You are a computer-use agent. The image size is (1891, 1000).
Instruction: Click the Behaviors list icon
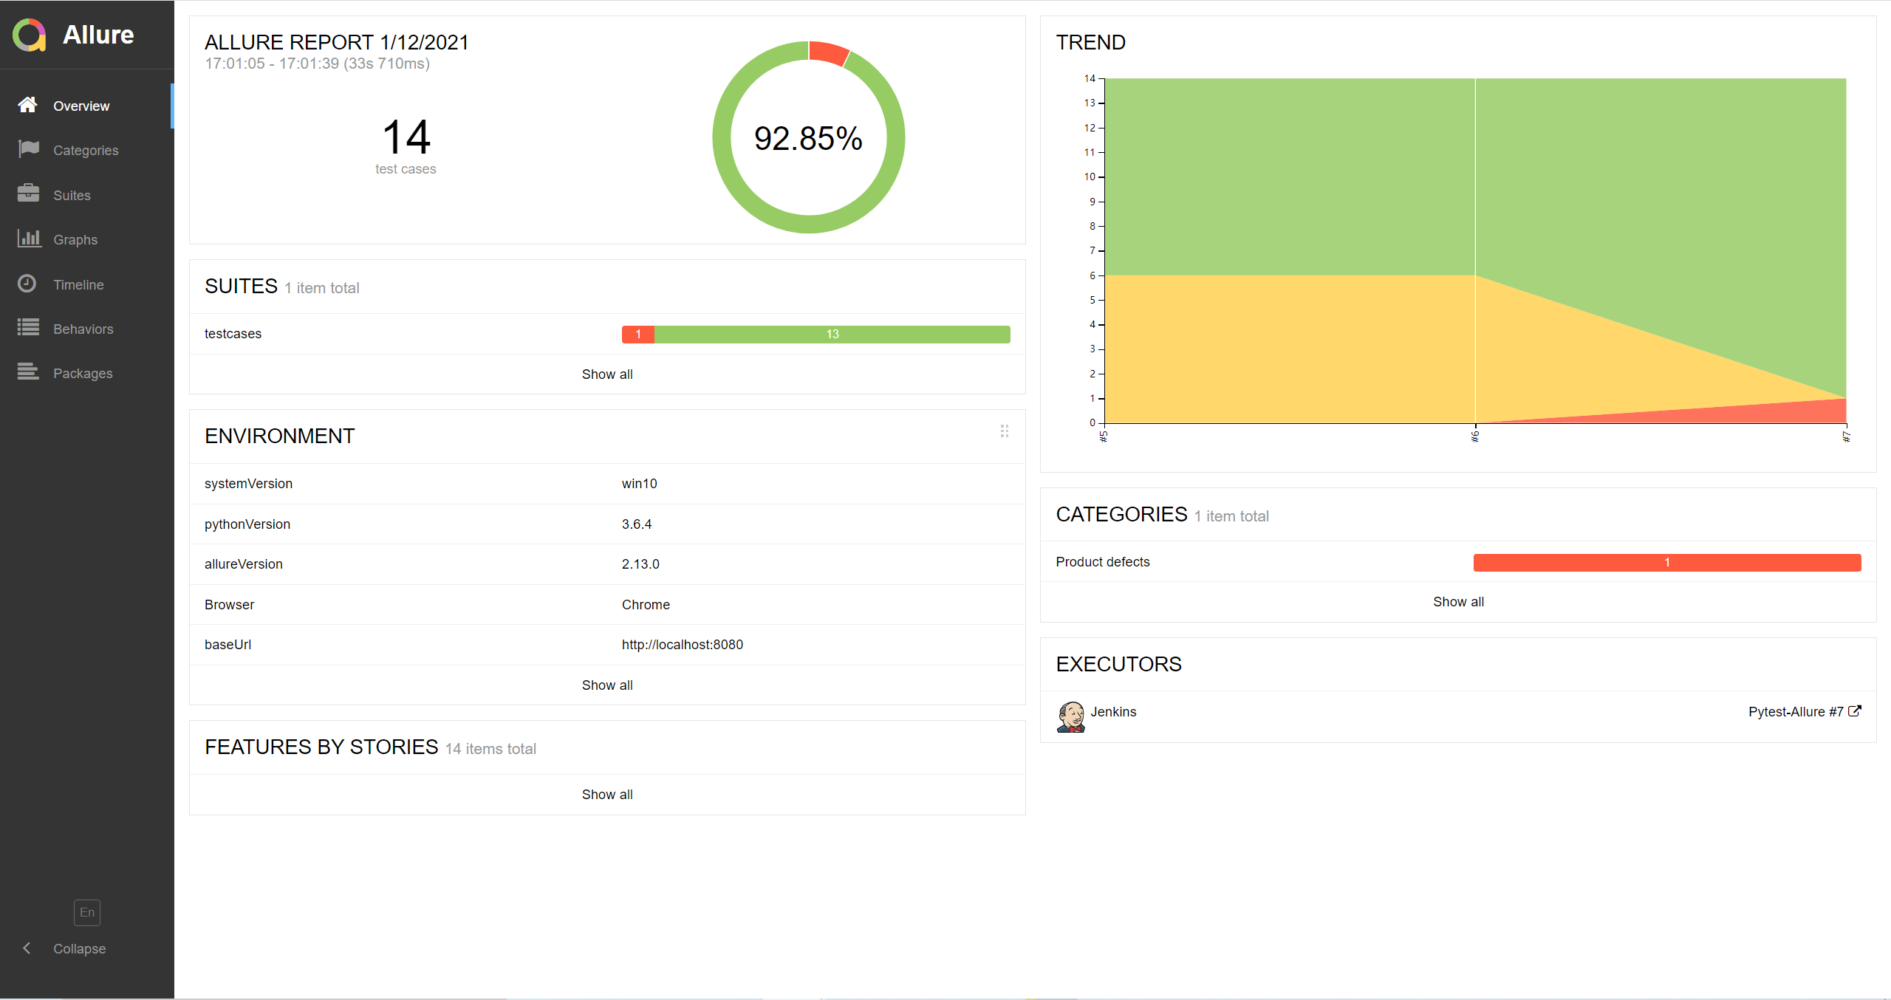[28, 328]
